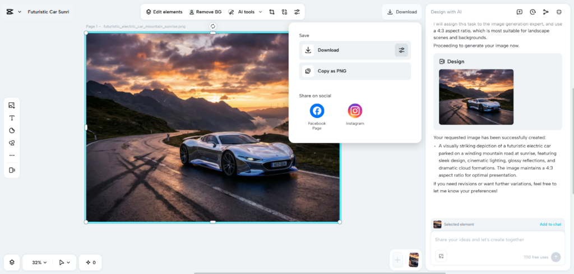Screen dimensions: 574x274
Task: Start a new chat in AI panel
Action: 519,12
